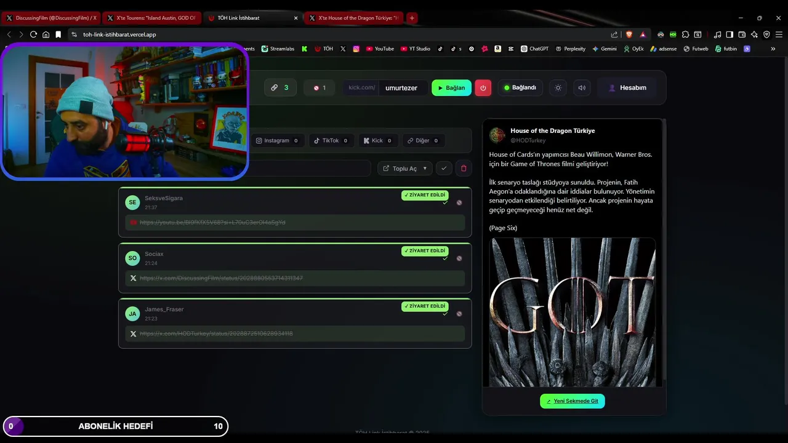This screenshot has height=443, width=788.
Task: Block SeksveSigara using the card's ban icon
Action: pyautogui.click(x=459, y=202)
